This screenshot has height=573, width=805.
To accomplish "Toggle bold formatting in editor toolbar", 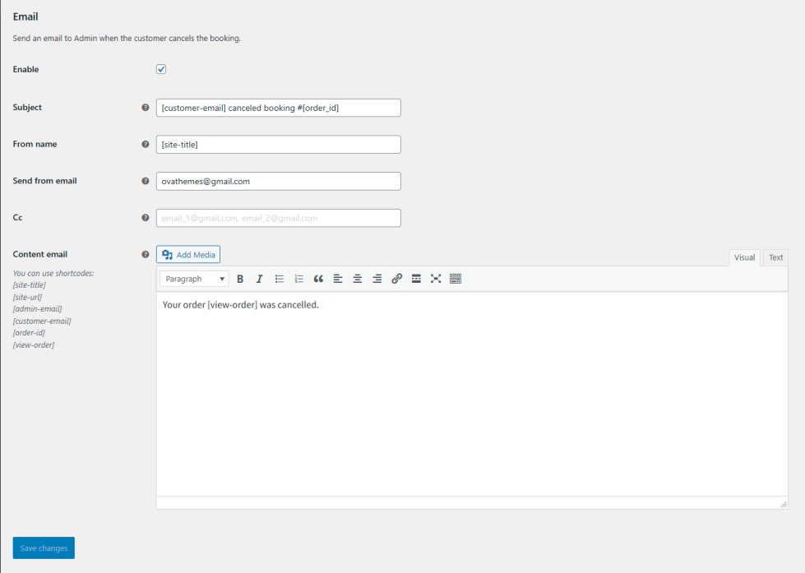I will tap(240, 279).
